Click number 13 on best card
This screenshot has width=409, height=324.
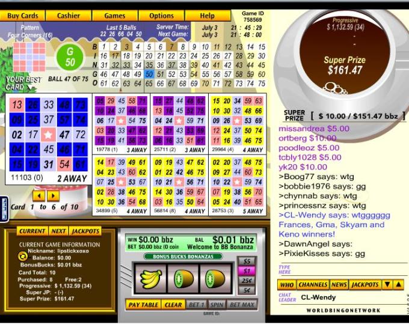point(17,105)
